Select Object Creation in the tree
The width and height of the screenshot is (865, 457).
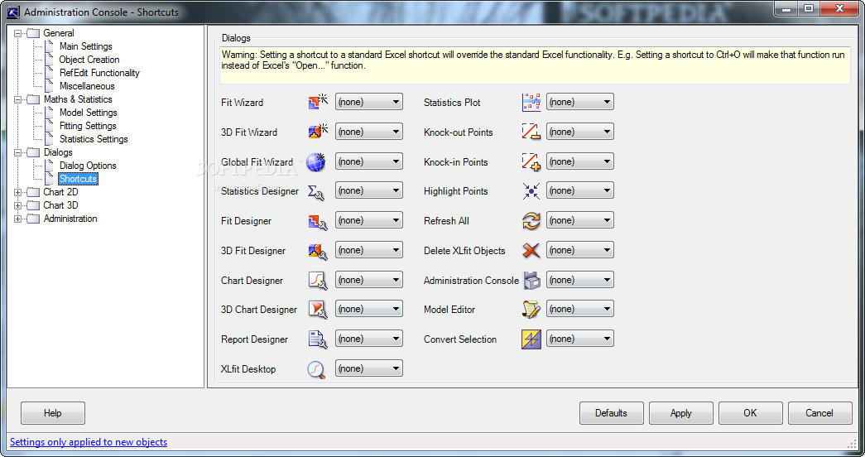89,60
